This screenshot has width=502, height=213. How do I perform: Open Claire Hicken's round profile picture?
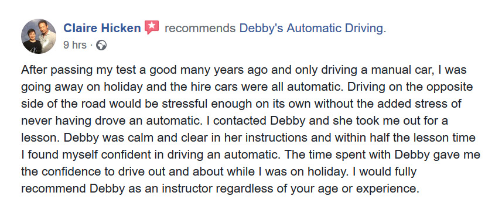coord(39,36)
